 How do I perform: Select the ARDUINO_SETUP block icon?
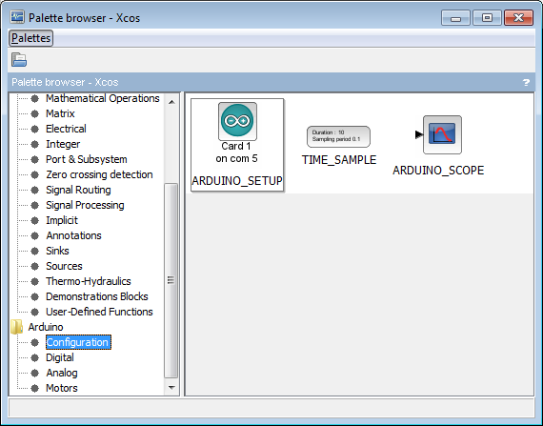[237, 121]
